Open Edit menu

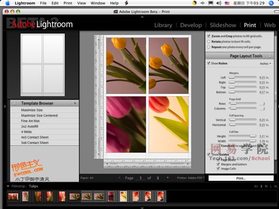click(55, 3)
